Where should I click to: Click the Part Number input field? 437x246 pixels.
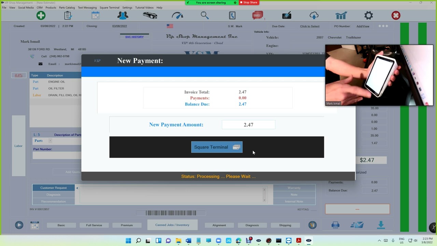(57, 155)
